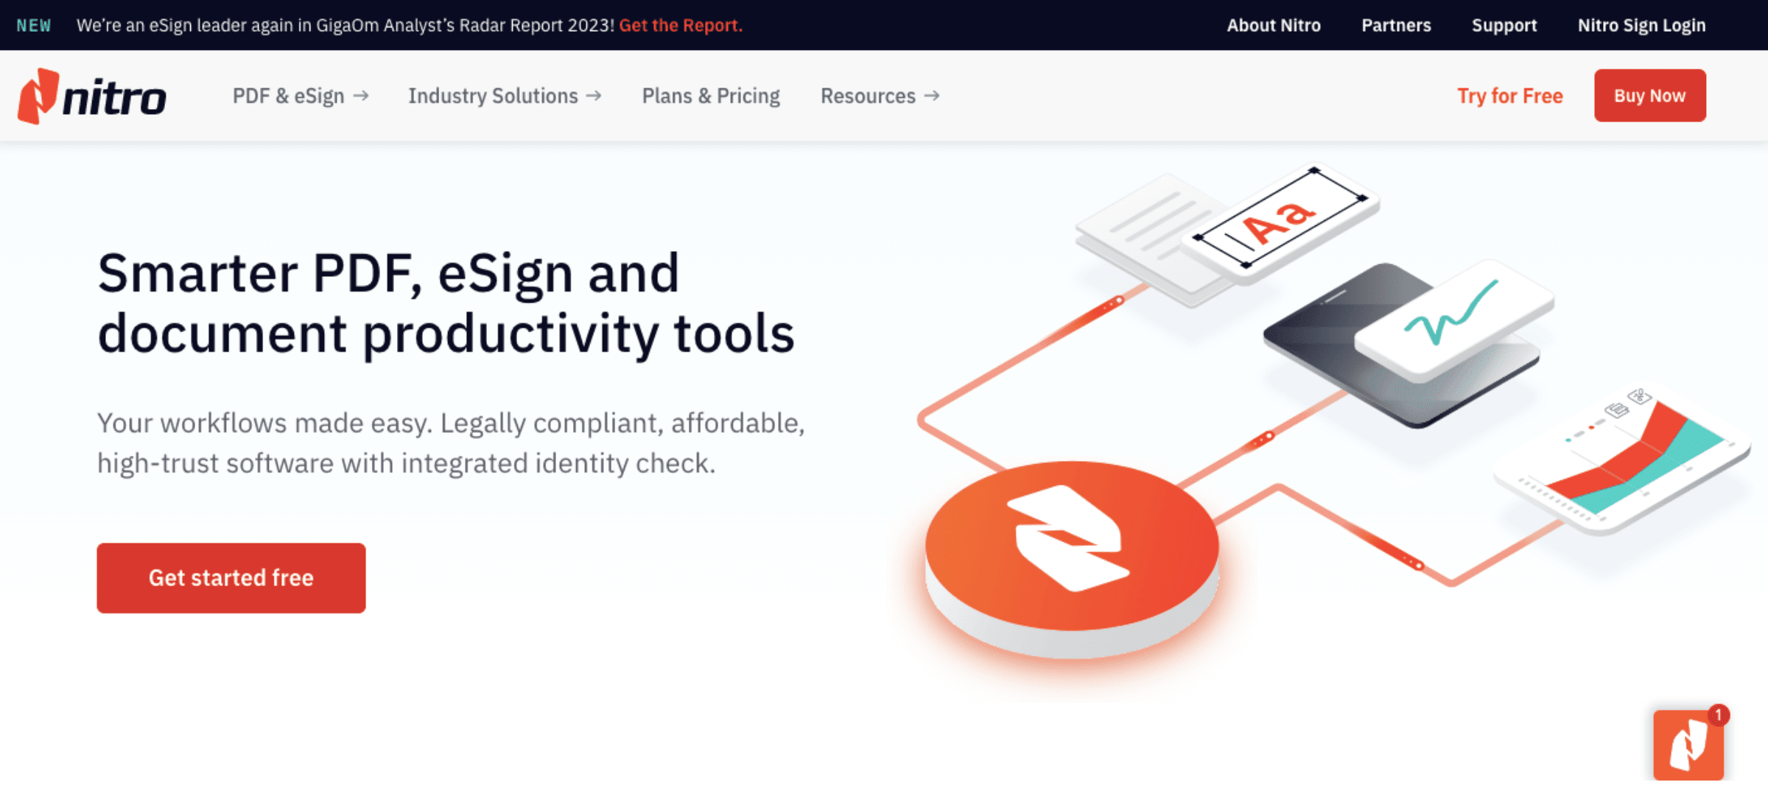The image size is (1768, 810).
Task: Expand the PDF & eSign menu
Action: point(300,96)
